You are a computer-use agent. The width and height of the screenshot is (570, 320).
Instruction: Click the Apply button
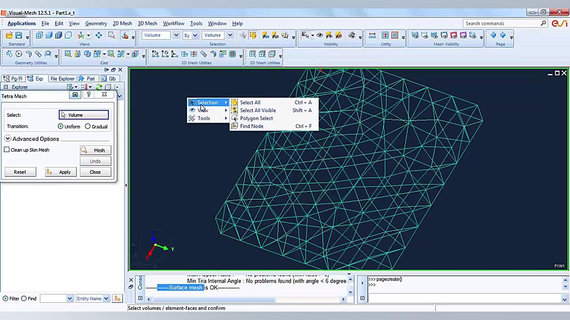(60, 172)
